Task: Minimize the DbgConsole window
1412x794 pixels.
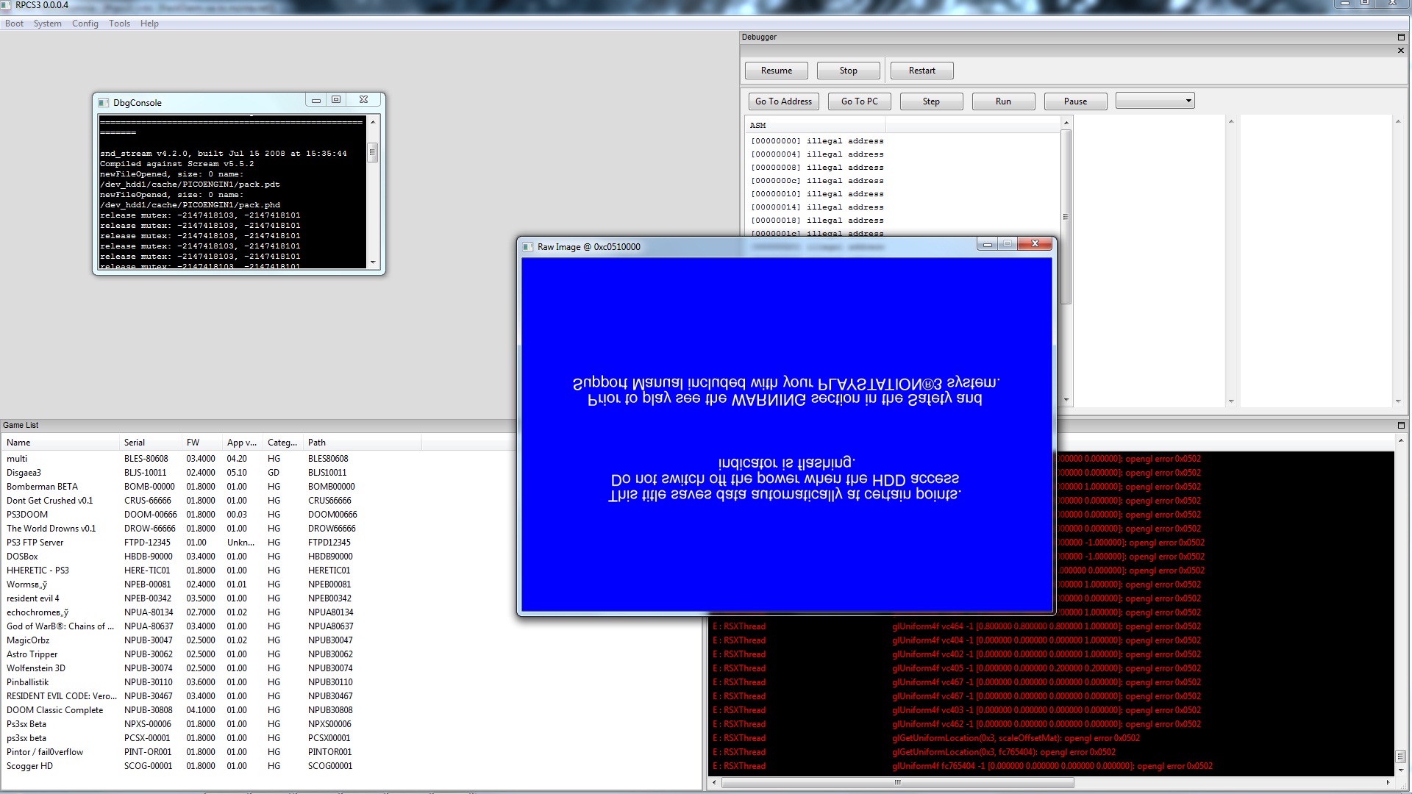Action: tap(316, 100)
